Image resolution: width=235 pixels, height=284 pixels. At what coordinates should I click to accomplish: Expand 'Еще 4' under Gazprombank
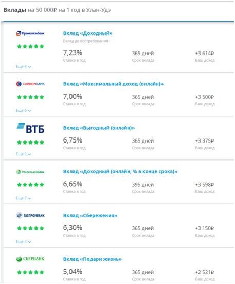click(x=23, y=242)
